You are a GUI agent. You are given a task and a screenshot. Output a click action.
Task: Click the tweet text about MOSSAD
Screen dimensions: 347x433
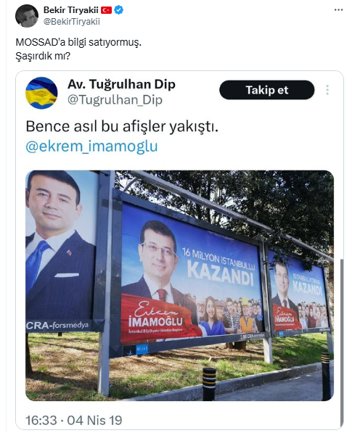click(x=78, y=42)
